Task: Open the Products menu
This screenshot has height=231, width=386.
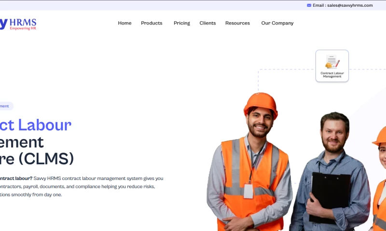Action: 152,23
